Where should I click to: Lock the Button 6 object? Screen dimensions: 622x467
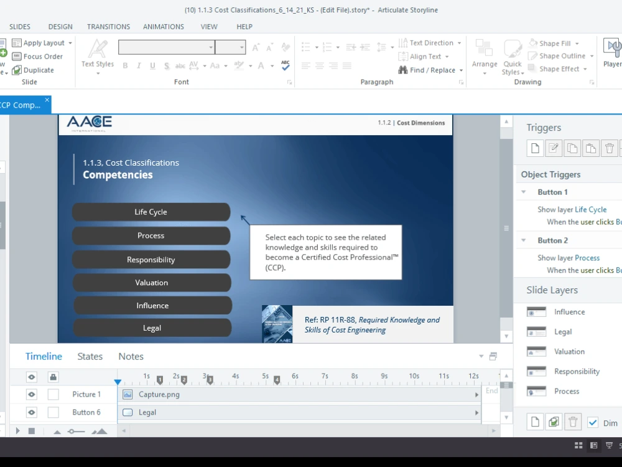(53, 412)
